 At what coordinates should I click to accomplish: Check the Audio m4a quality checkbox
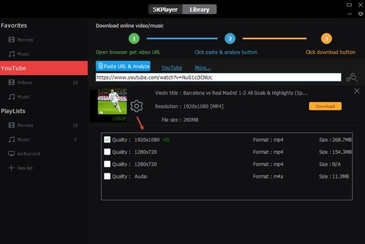tap(107, 176)
